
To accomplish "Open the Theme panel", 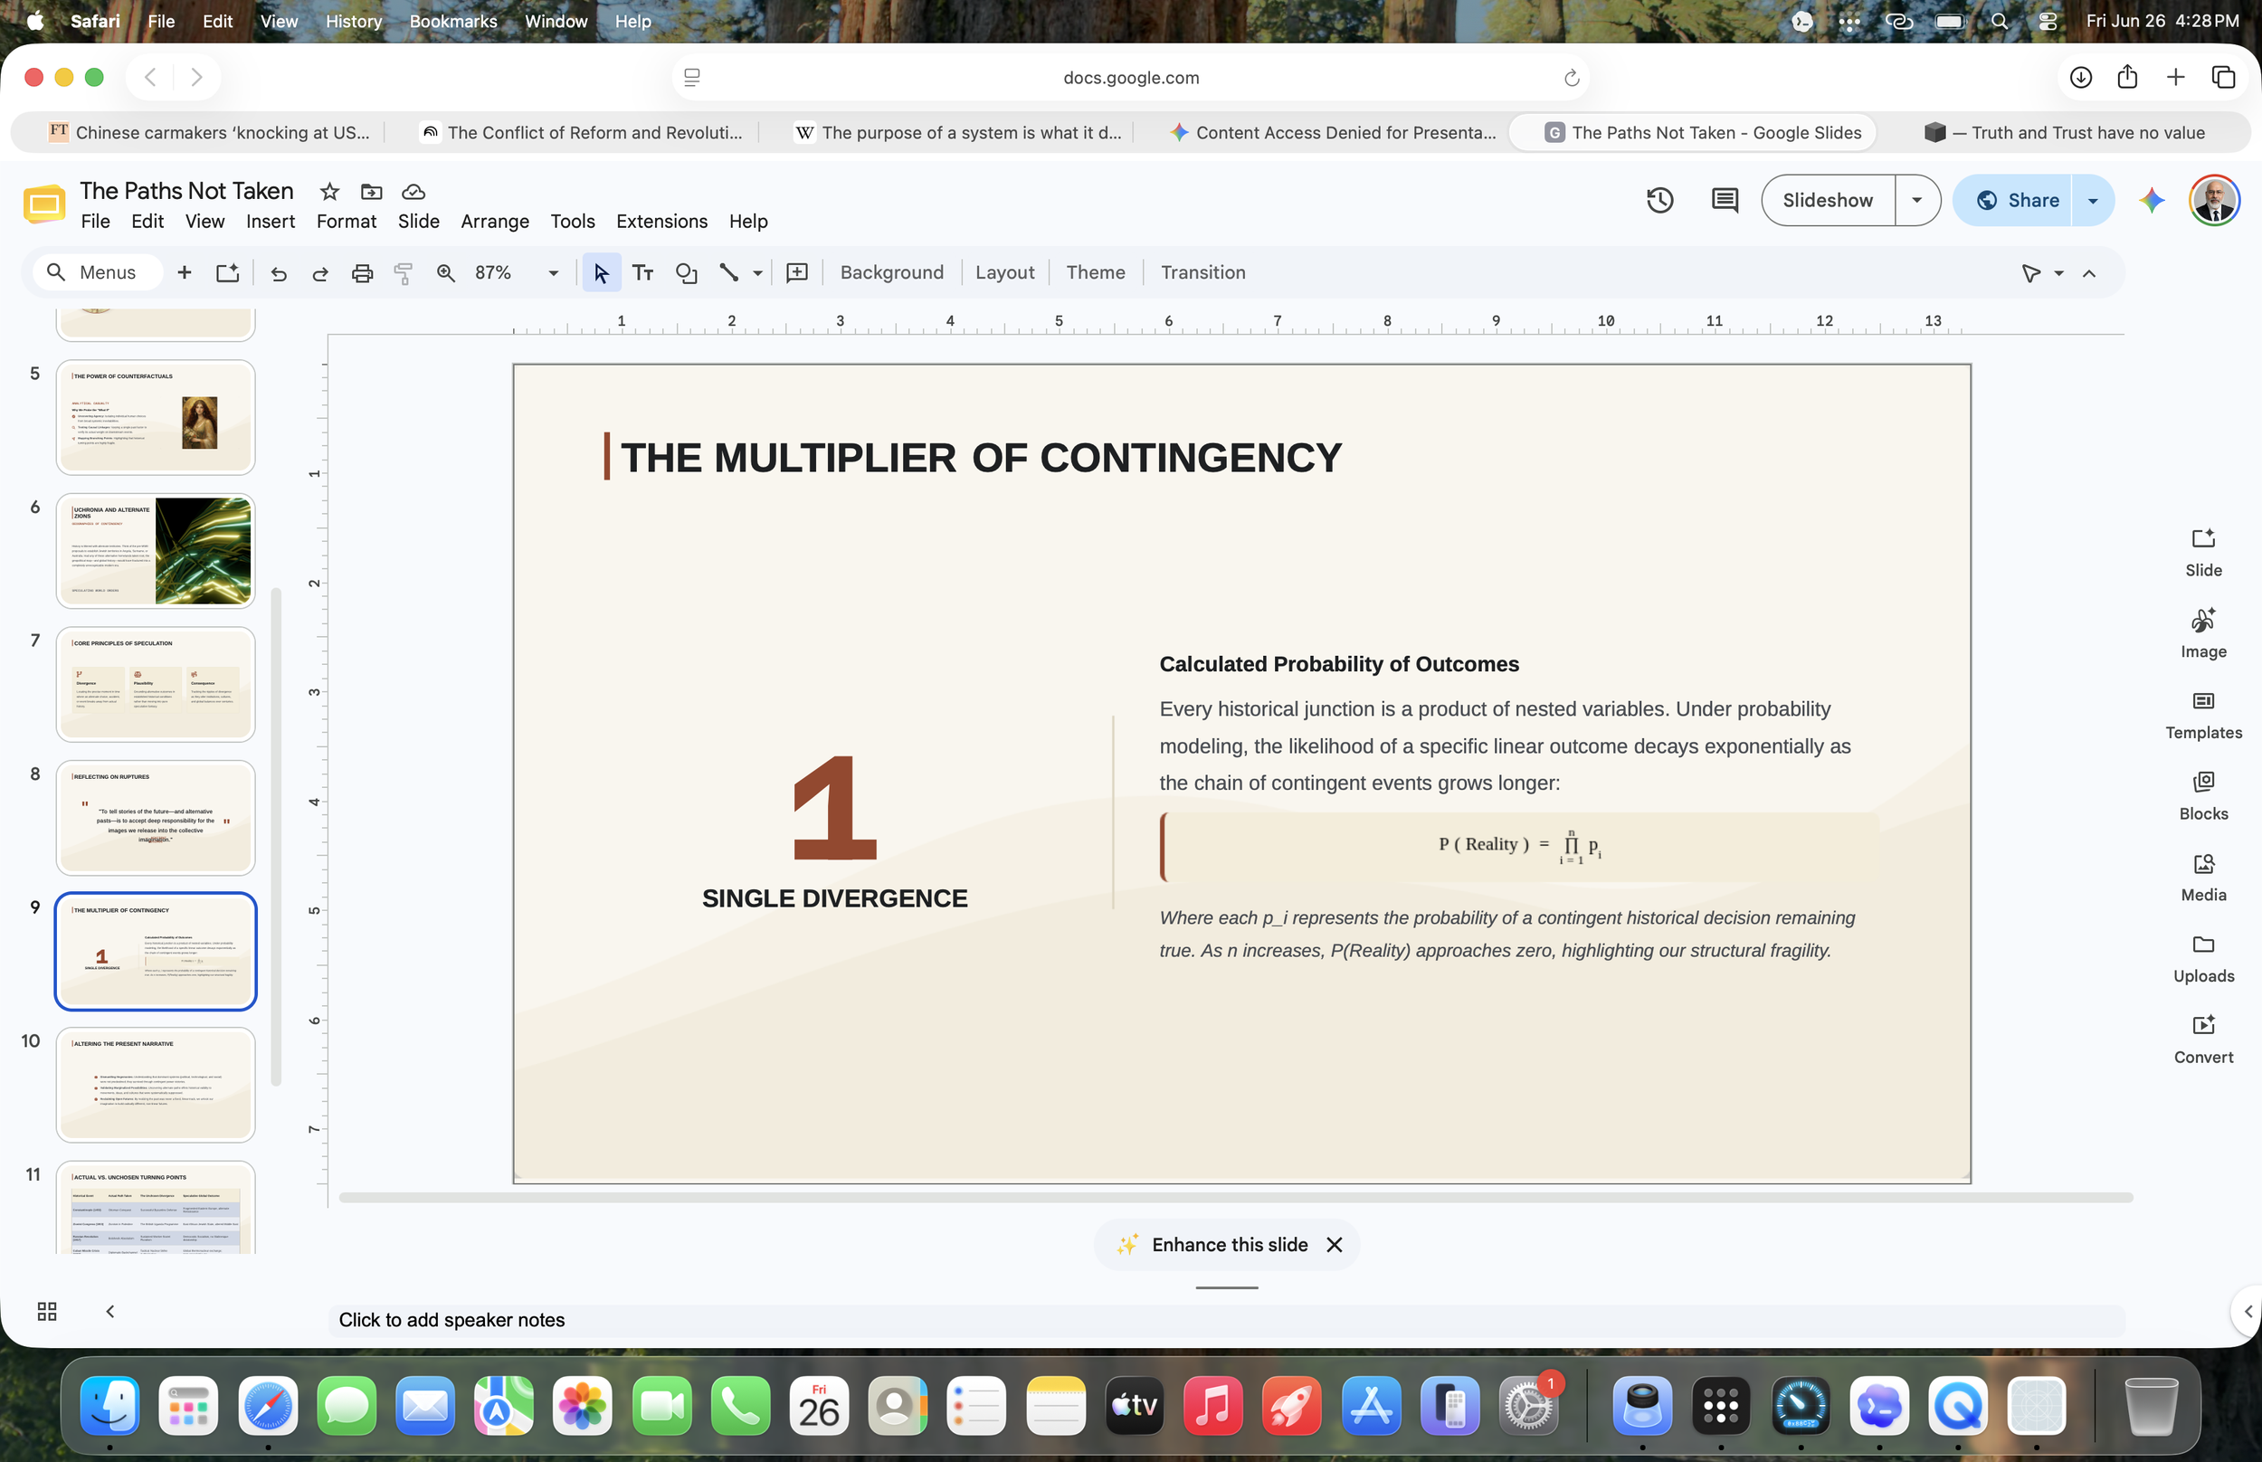I will pyautogui.click(x=1096, y=273).
